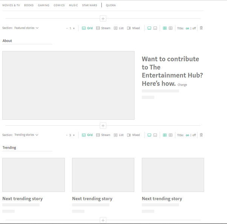Decrease story count in Featured stories section
Image resolution: width=227 pixels, height=224 pixels.
click(67, 28)
